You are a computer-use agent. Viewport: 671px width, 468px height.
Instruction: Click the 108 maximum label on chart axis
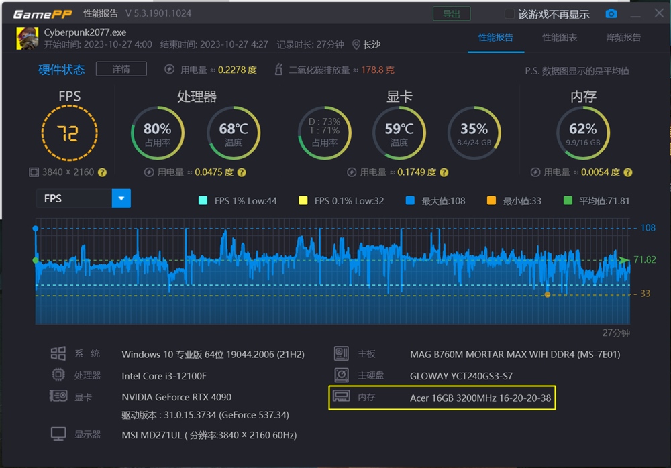point(648,227)
